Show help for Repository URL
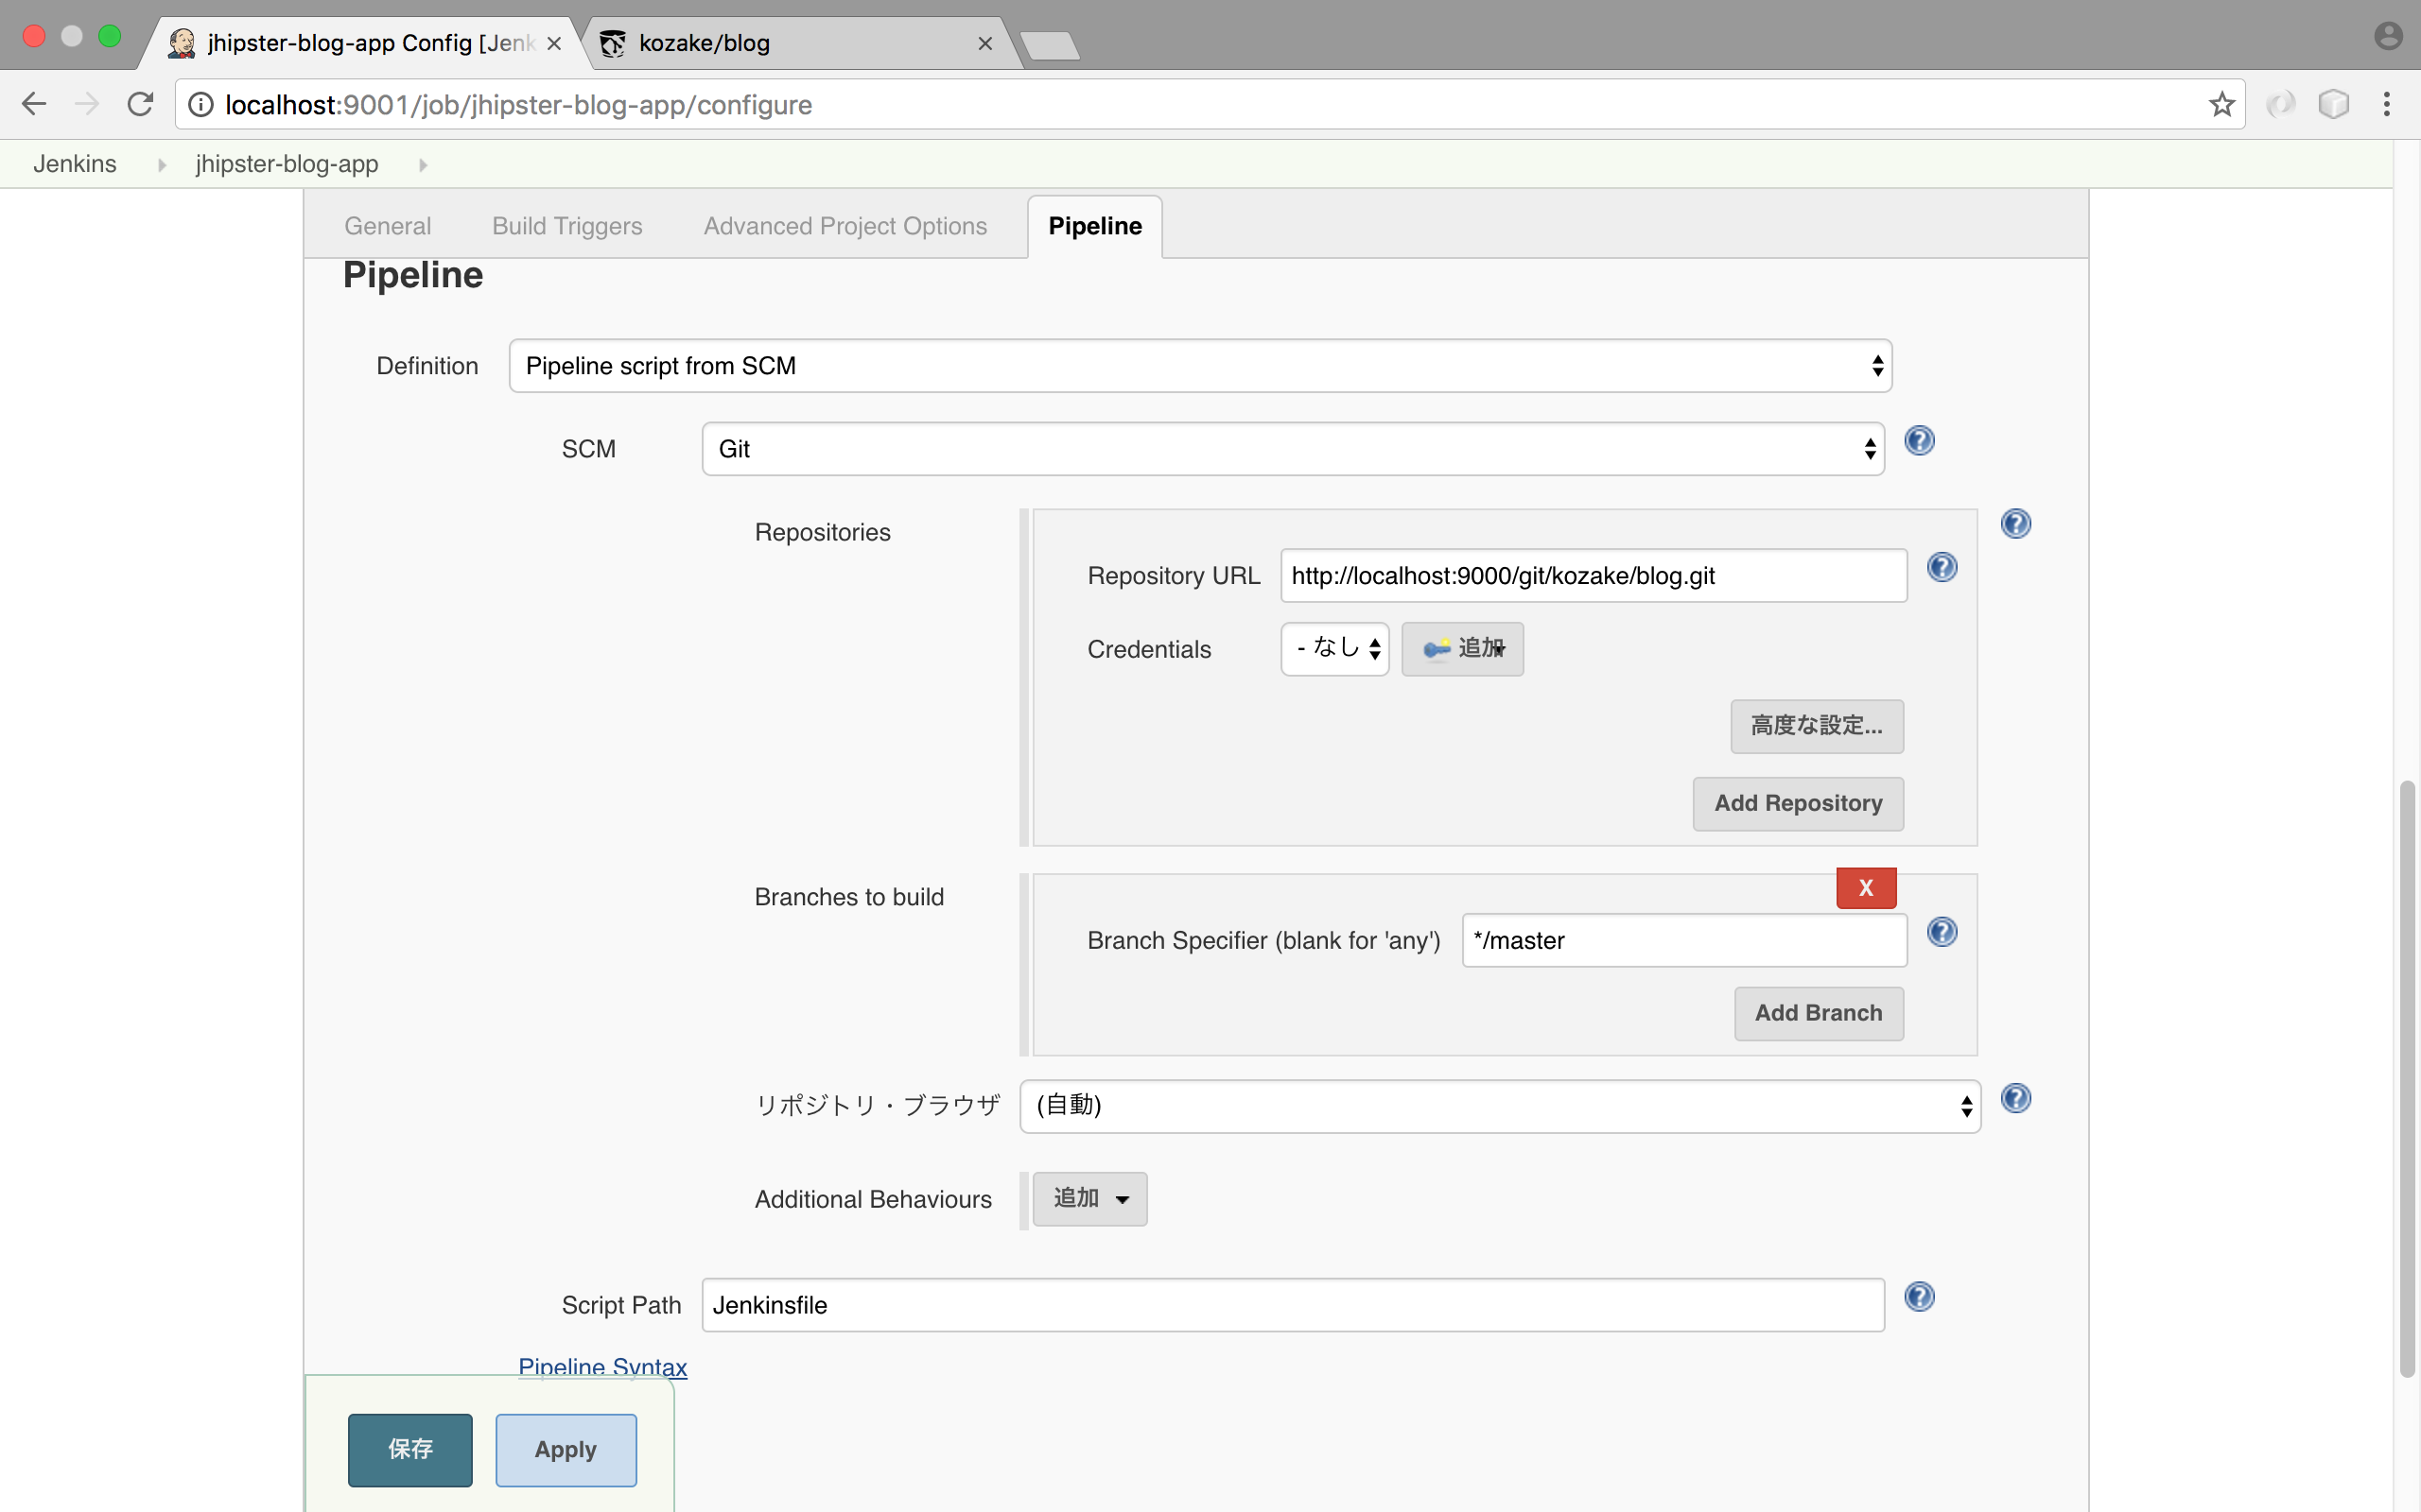Viewport: 2421px width, 1512px height. click(x=1942, y=568)
